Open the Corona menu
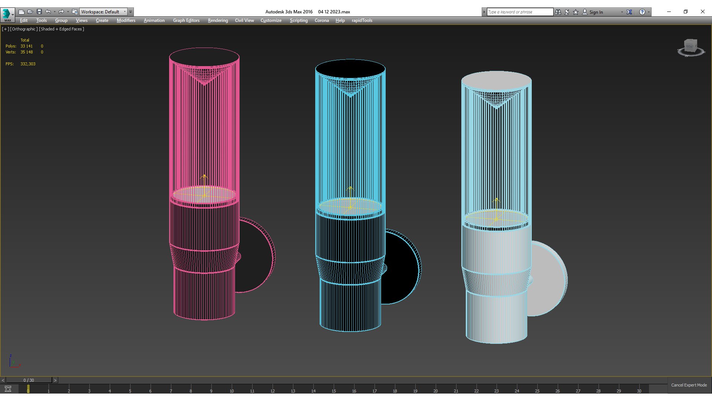This screenshot has height=401, width=712. click(x=322, y=20)
